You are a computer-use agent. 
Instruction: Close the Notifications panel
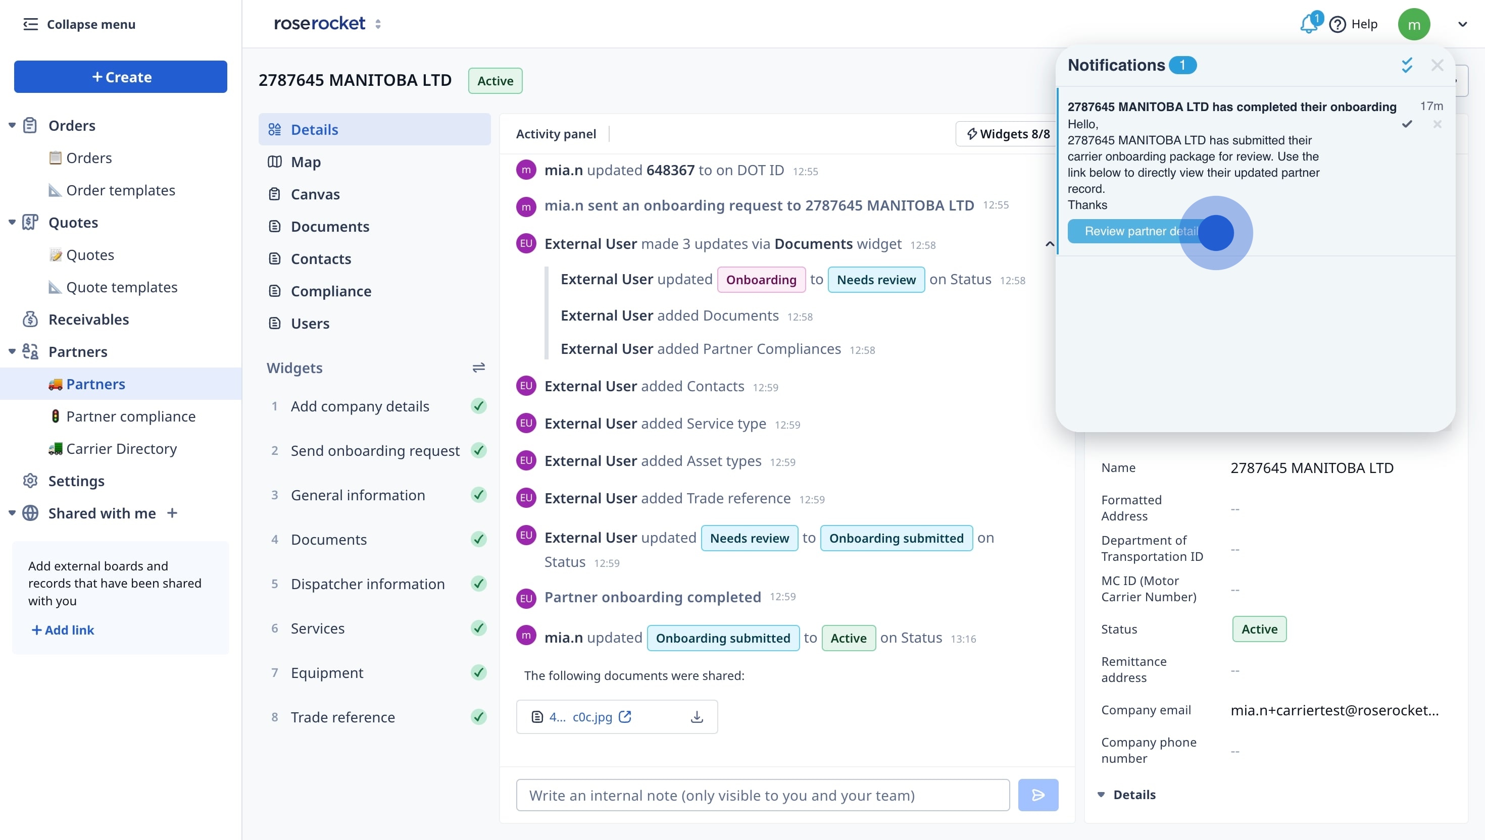coord(1437,65)
